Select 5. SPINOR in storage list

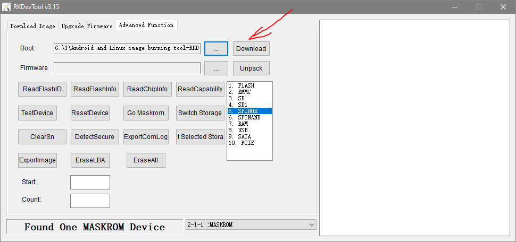coord(249,111)
